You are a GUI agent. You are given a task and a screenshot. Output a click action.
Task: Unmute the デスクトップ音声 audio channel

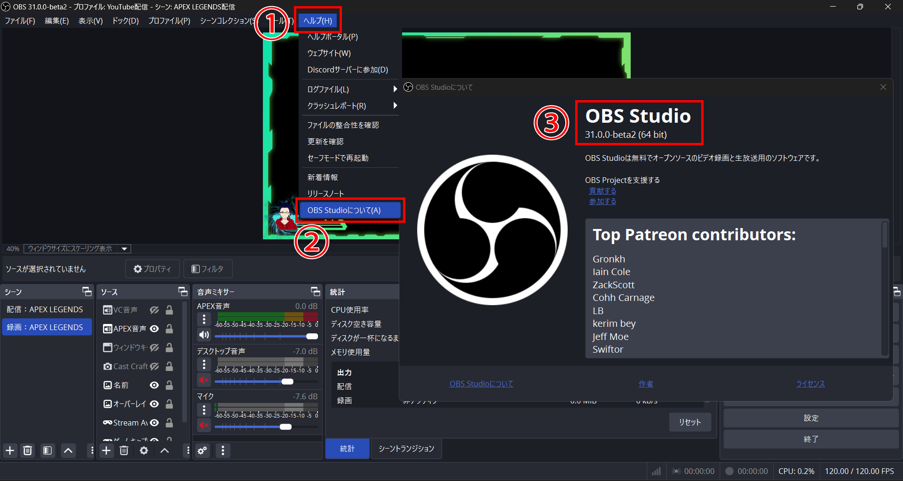click(204, 380)
